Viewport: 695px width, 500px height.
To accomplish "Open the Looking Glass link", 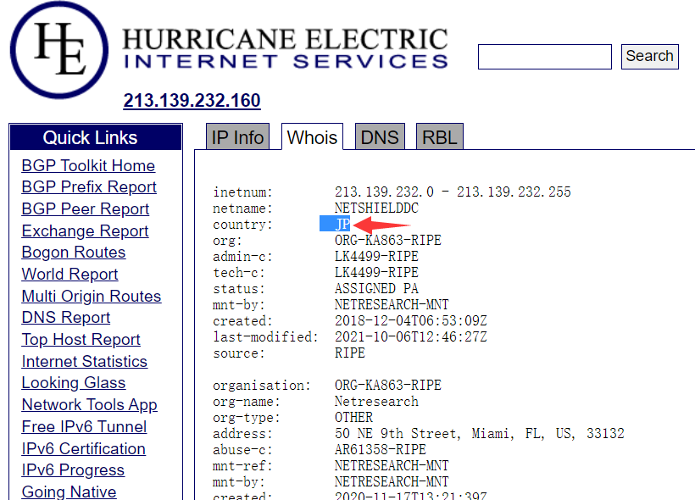I will [74, 383].
